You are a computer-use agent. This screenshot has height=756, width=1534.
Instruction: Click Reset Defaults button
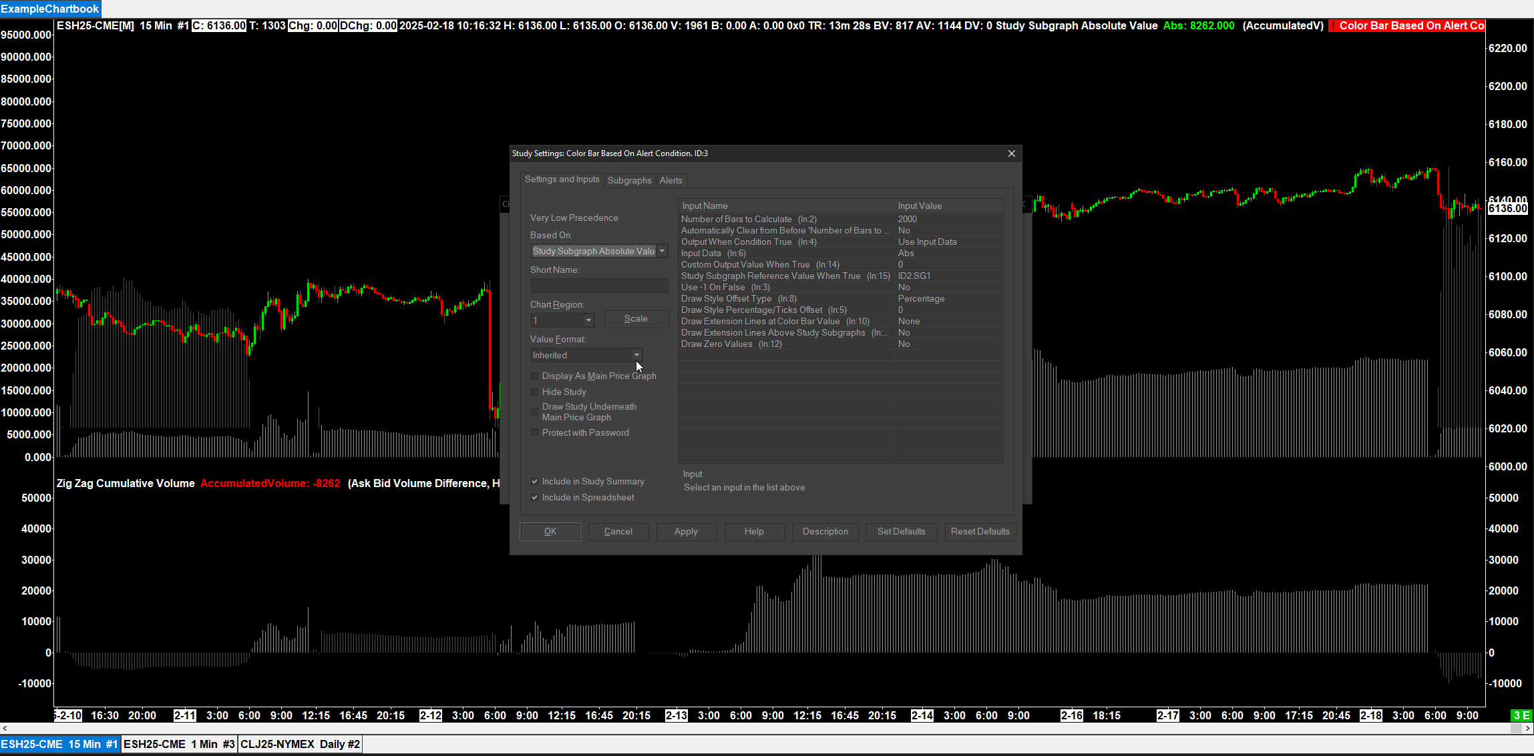pyautogui.click(x=979, y=532)
